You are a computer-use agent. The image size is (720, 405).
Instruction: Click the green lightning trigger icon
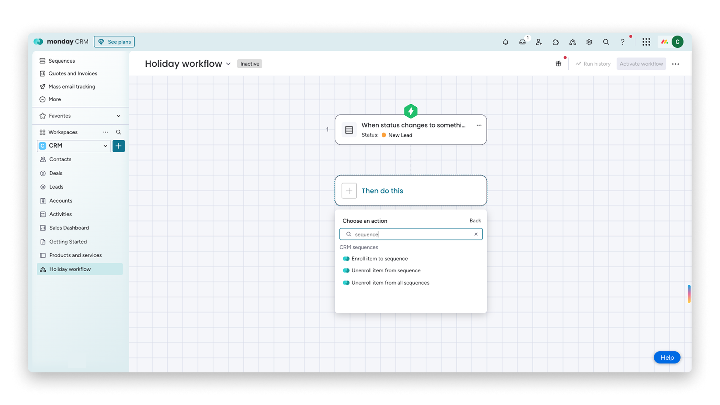(x=411, y=111)
